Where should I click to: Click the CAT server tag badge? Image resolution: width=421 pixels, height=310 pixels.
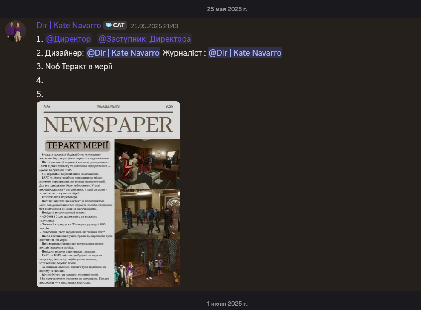coord(115,25)
